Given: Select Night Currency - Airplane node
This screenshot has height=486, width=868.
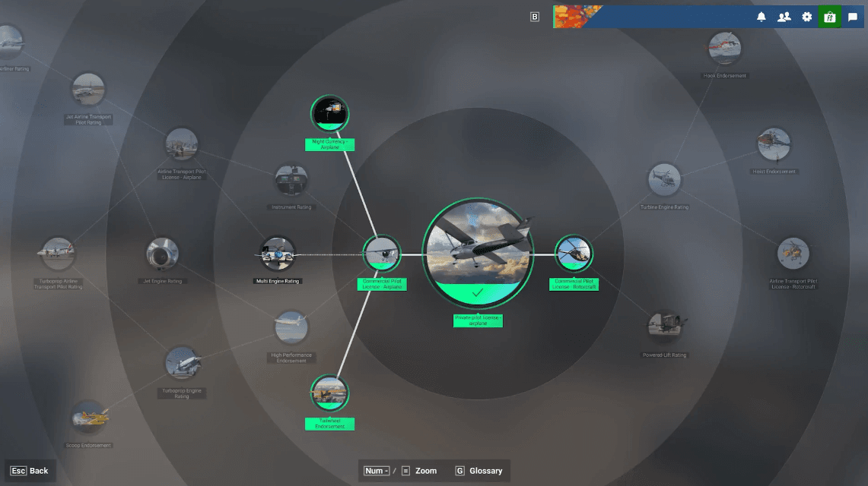Looking at the screenshot, I should [329, 114].
